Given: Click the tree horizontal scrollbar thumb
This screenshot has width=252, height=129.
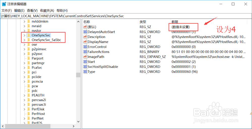Looking at the screenshot, I should click(28, 126).
